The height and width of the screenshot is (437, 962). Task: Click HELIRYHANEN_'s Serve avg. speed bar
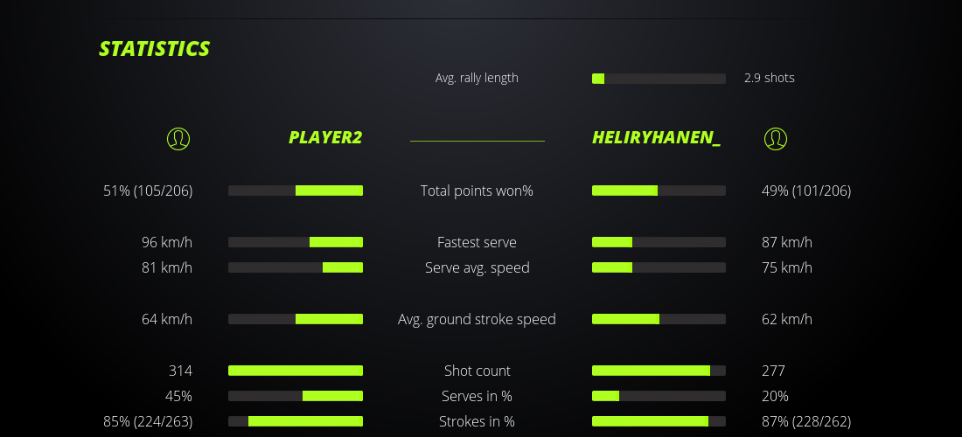point(659,267)
